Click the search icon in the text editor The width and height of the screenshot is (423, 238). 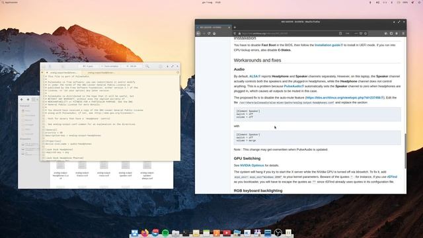[147, 66]
